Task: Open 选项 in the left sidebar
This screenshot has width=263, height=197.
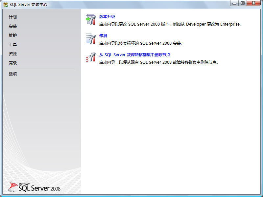Action: [x=13, y=74]
